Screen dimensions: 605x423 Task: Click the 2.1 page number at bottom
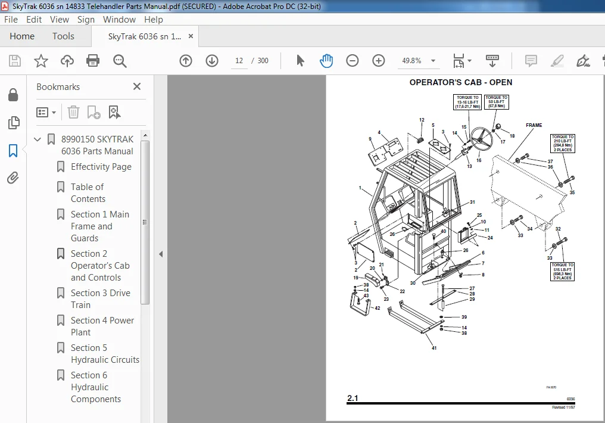353,398
